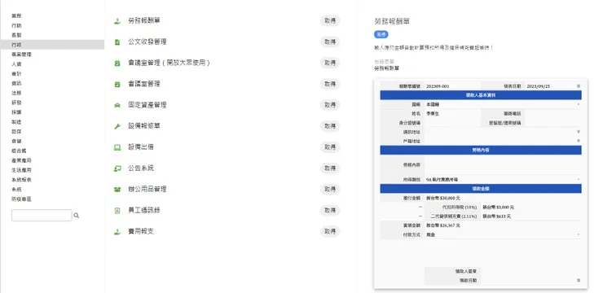Click the wrench icon beside 設備報修單
Screen dimensions: 603x293
117,126
